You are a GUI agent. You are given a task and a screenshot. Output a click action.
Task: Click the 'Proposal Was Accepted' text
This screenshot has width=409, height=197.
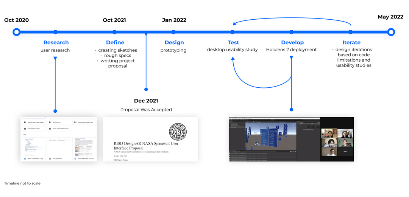(x=146, y=110)
